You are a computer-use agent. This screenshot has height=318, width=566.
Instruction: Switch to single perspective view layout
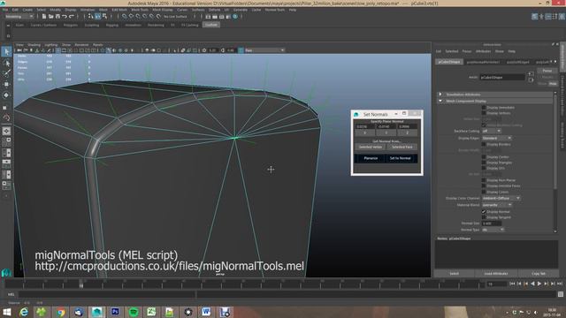coord(6,131)
